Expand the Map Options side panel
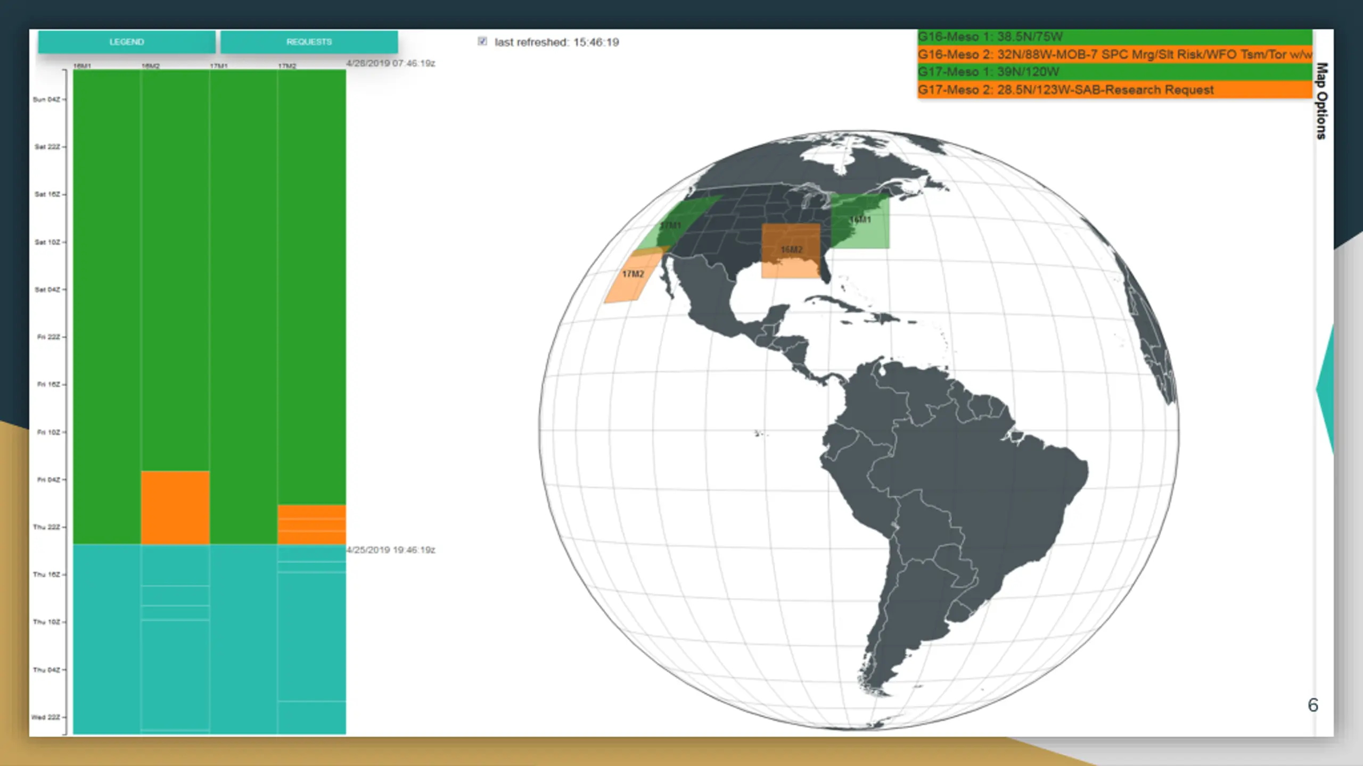This screenshot has width=1363, height=766. [1321, 101]
